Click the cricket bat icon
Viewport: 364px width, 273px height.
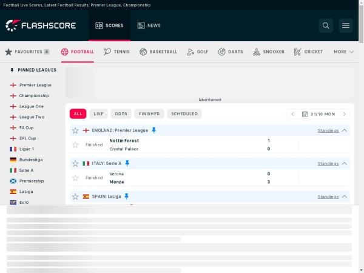tap(297, 52)
